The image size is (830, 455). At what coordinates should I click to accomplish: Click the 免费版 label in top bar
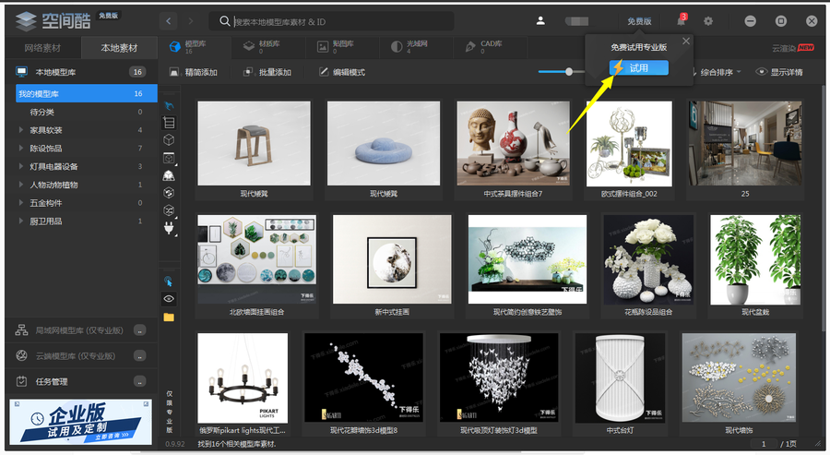tap(639, 21)
